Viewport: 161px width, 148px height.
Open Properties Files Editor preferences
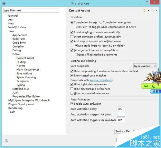pyautogui.click(x=26, y=96)
